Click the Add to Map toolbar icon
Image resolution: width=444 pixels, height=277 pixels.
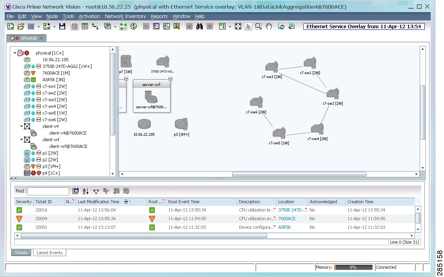click(x=47, y=27)
